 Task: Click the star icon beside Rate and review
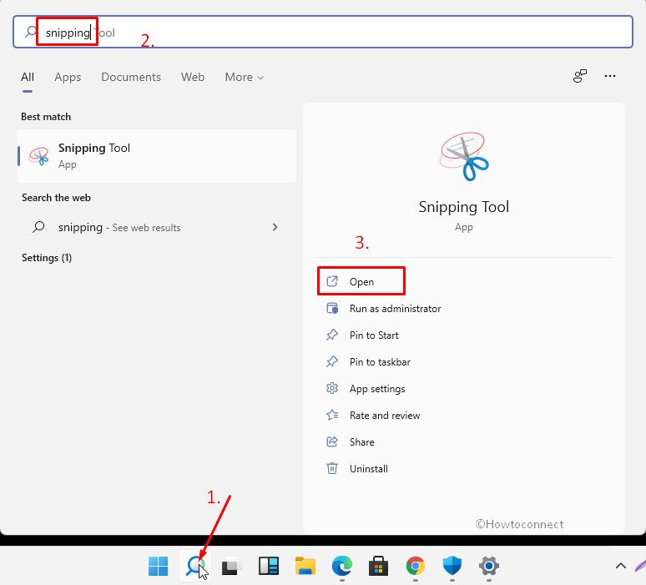[332, 415]
